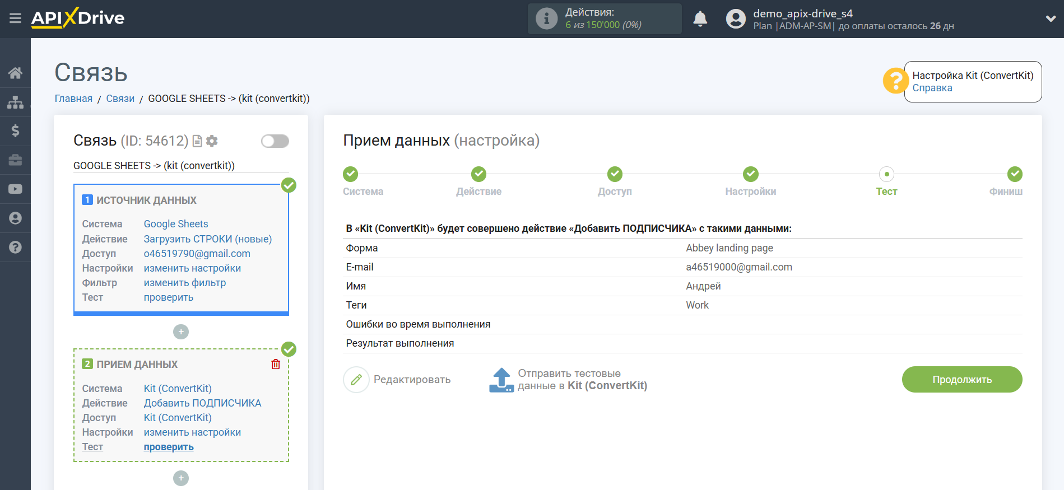Open help question icon in sidebar
Image resolution: width=1064 pixels, height=490 pixels.
click(x=15, y=248)
